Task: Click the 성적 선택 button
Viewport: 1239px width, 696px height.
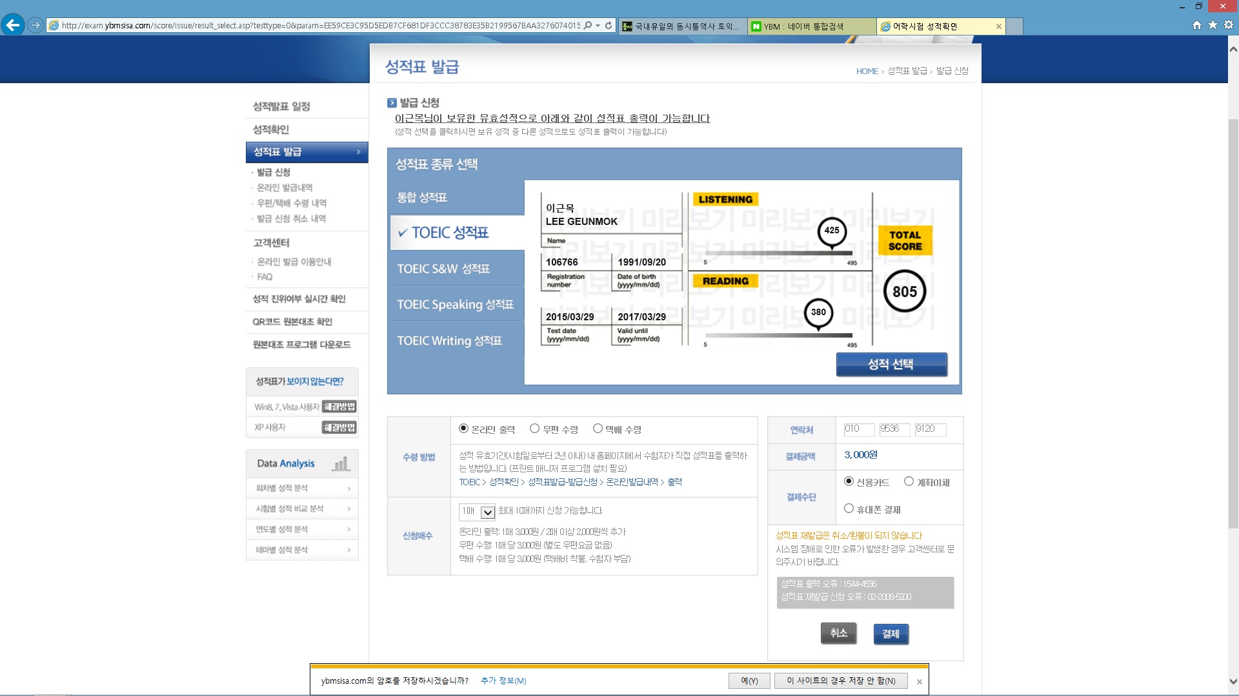Action: pyautogui.click(x=891, y=364)
